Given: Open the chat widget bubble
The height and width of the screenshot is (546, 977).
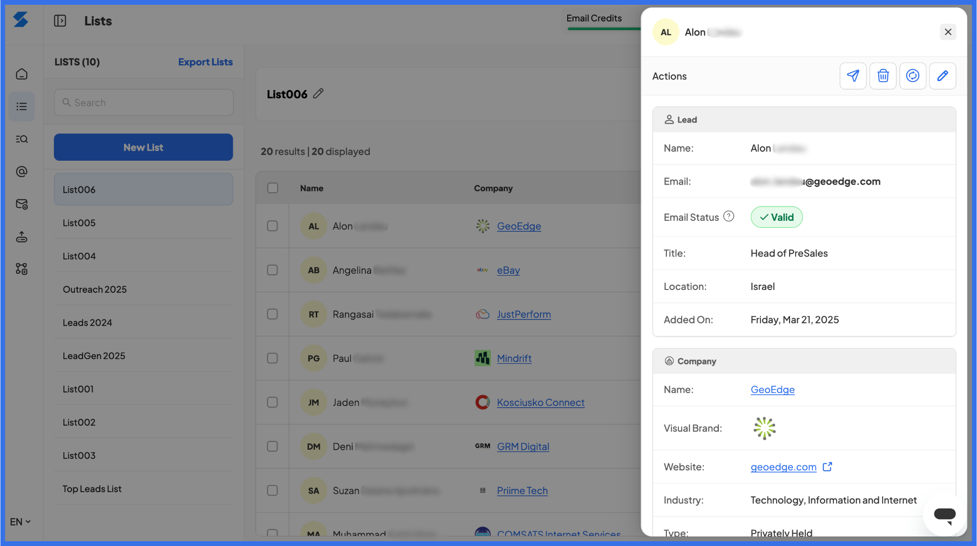Looking at the screenshot, I should pos(945,515).
